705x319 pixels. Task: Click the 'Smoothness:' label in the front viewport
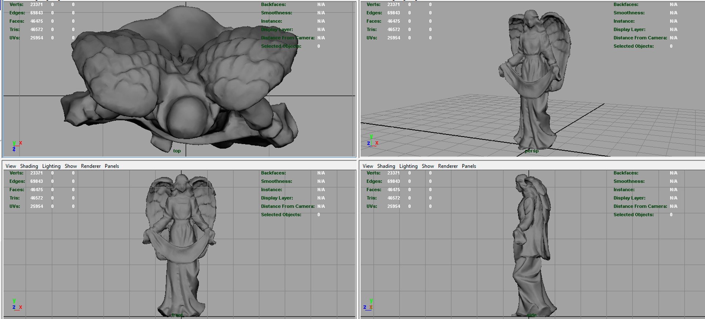tap(276, 182)
